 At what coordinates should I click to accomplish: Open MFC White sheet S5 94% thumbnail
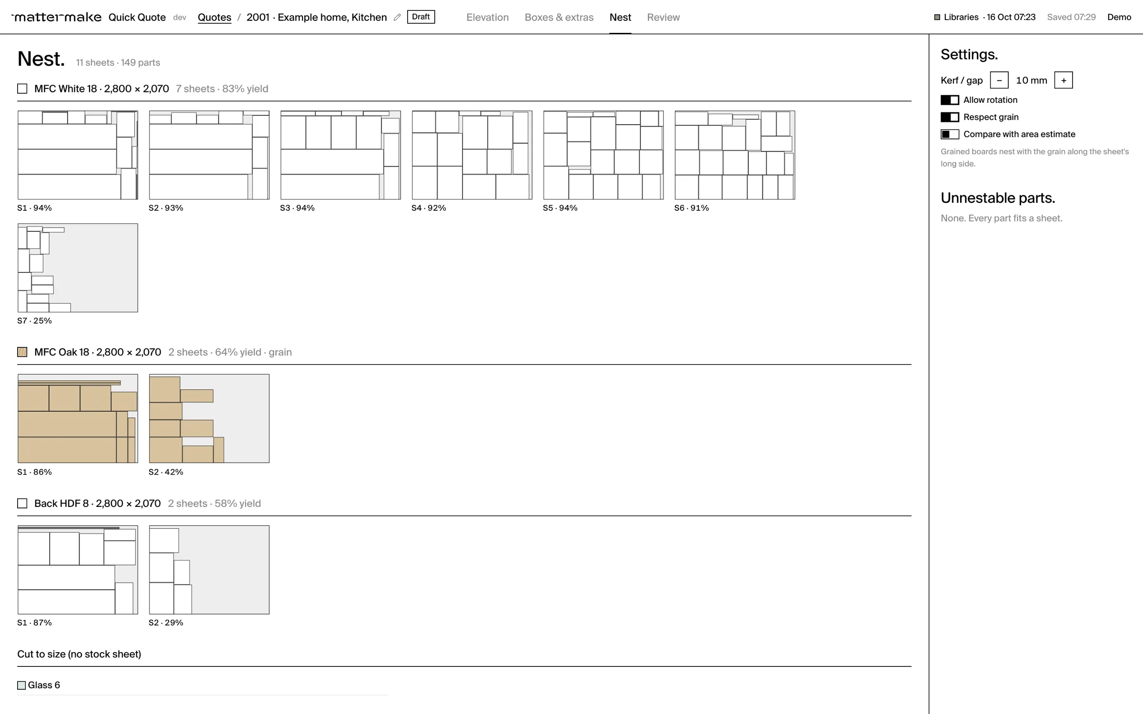603,155
